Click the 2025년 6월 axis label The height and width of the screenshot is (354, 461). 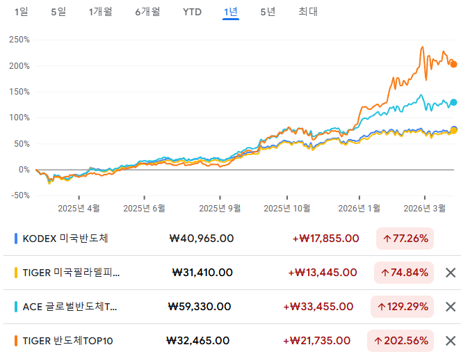[144, 209]
